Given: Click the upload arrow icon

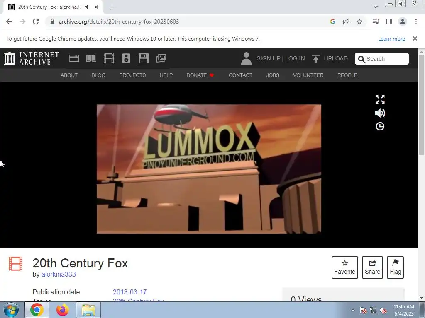Looking at the screenshot, I should (x=315, y=58).
